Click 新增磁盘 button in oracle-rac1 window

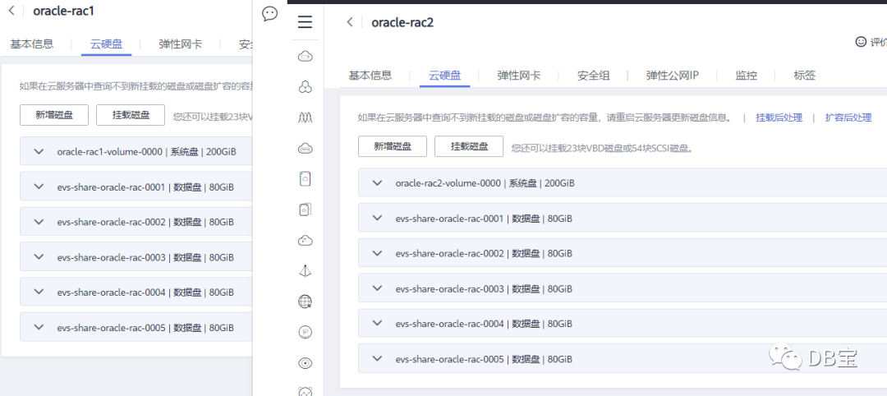click(x=54, y=115)
